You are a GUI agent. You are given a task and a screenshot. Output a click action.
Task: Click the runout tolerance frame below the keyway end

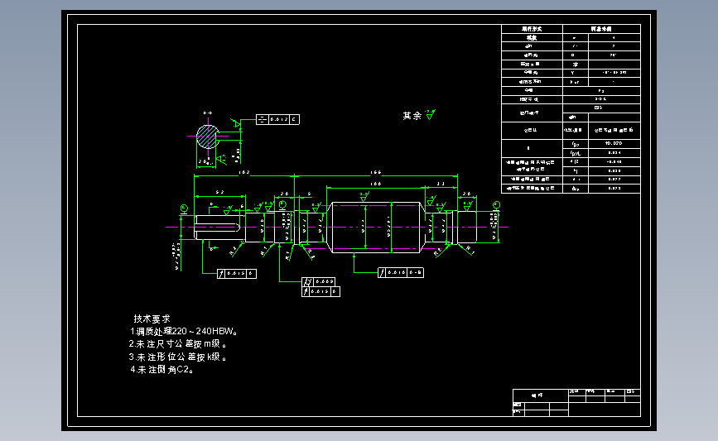(x=237, y=274)
